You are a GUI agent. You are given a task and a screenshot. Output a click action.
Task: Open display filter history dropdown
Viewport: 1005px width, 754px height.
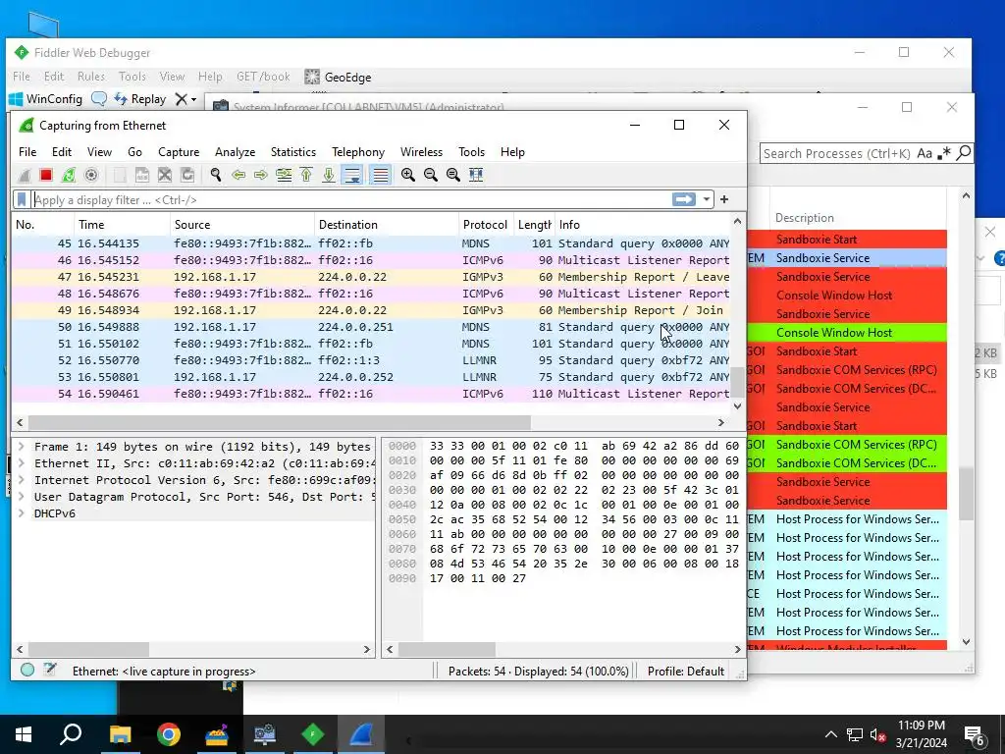[707, 199]
